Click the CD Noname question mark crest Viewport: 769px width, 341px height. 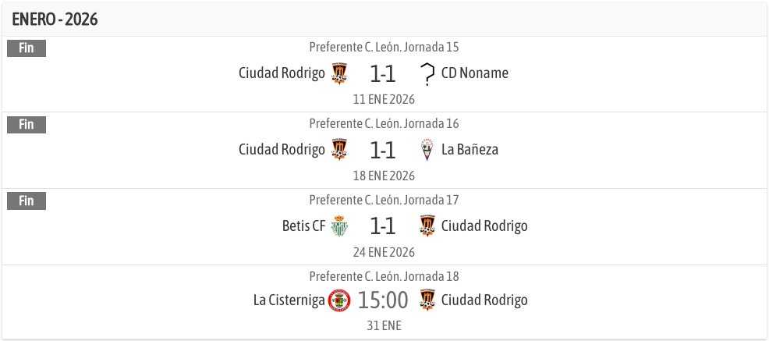coord(427,73)
